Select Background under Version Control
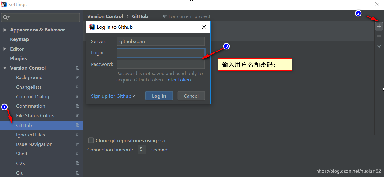This screenshot has width=384, height=177. pos(29,78)
